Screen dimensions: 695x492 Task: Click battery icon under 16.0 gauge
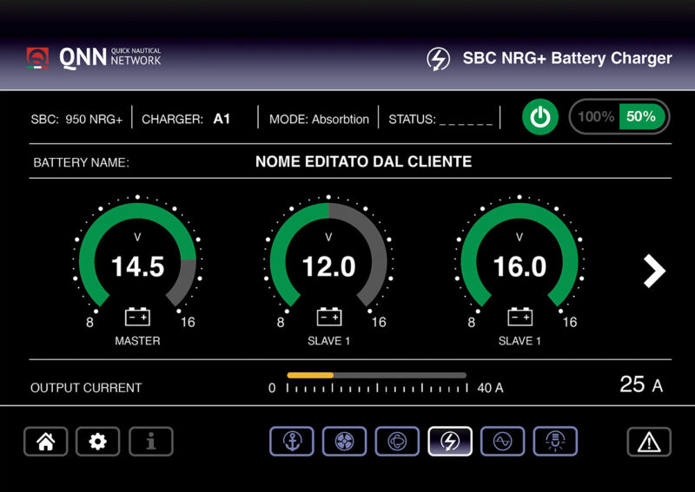(520, 317)
